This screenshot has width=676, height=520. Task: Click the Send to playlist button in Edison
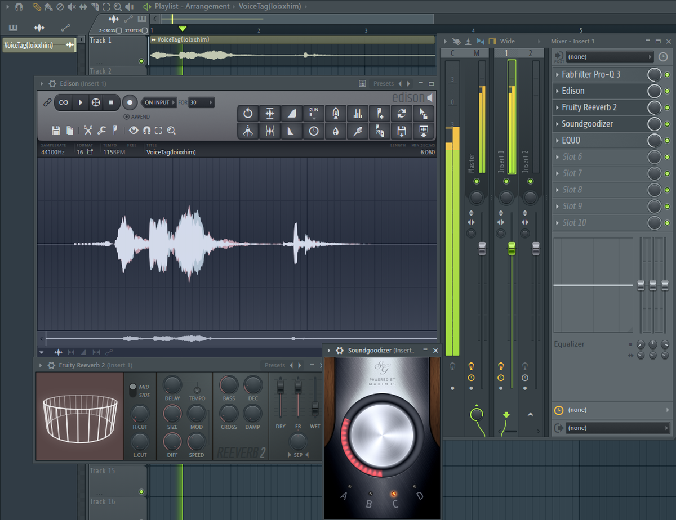click(x=424, y=131)
